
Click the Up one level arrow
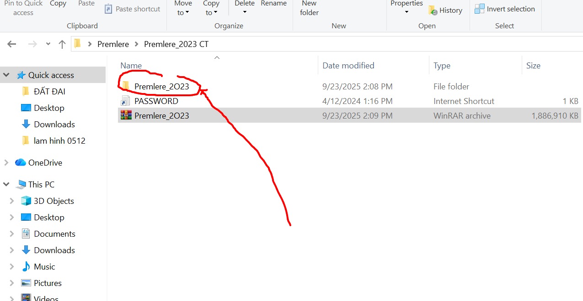pyautogui.click(x=62, y=44)
